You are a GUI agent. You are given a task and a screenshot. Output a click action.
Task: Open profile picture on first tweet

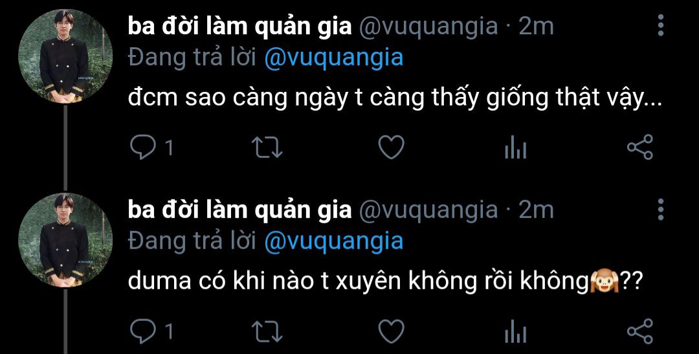65,56
